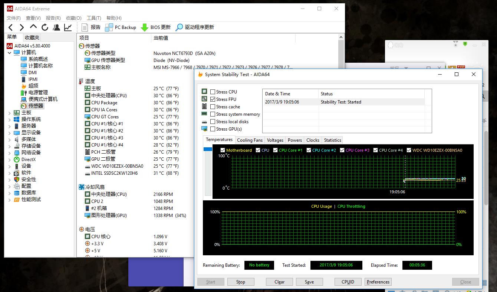
Task: Toggle WDC WD10EZEX graph checkbox
Action: (x=409, y=150)
